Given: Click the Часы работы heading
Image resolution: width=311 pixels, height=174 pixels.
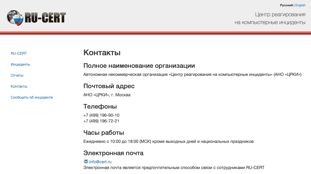Looking at the screenshot, I should (x=103, y=132).
